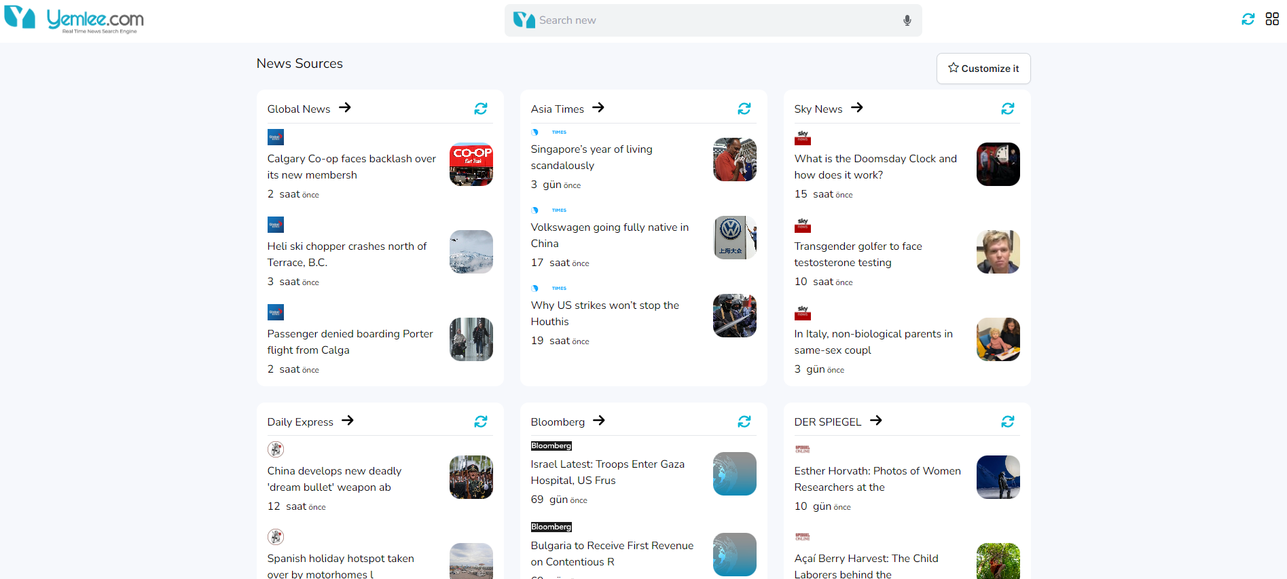Click Daily Express icon above Spanish holiday story
Viewport: 1287px width, 579px height.
pyautogui.click(x=276, y=537)
